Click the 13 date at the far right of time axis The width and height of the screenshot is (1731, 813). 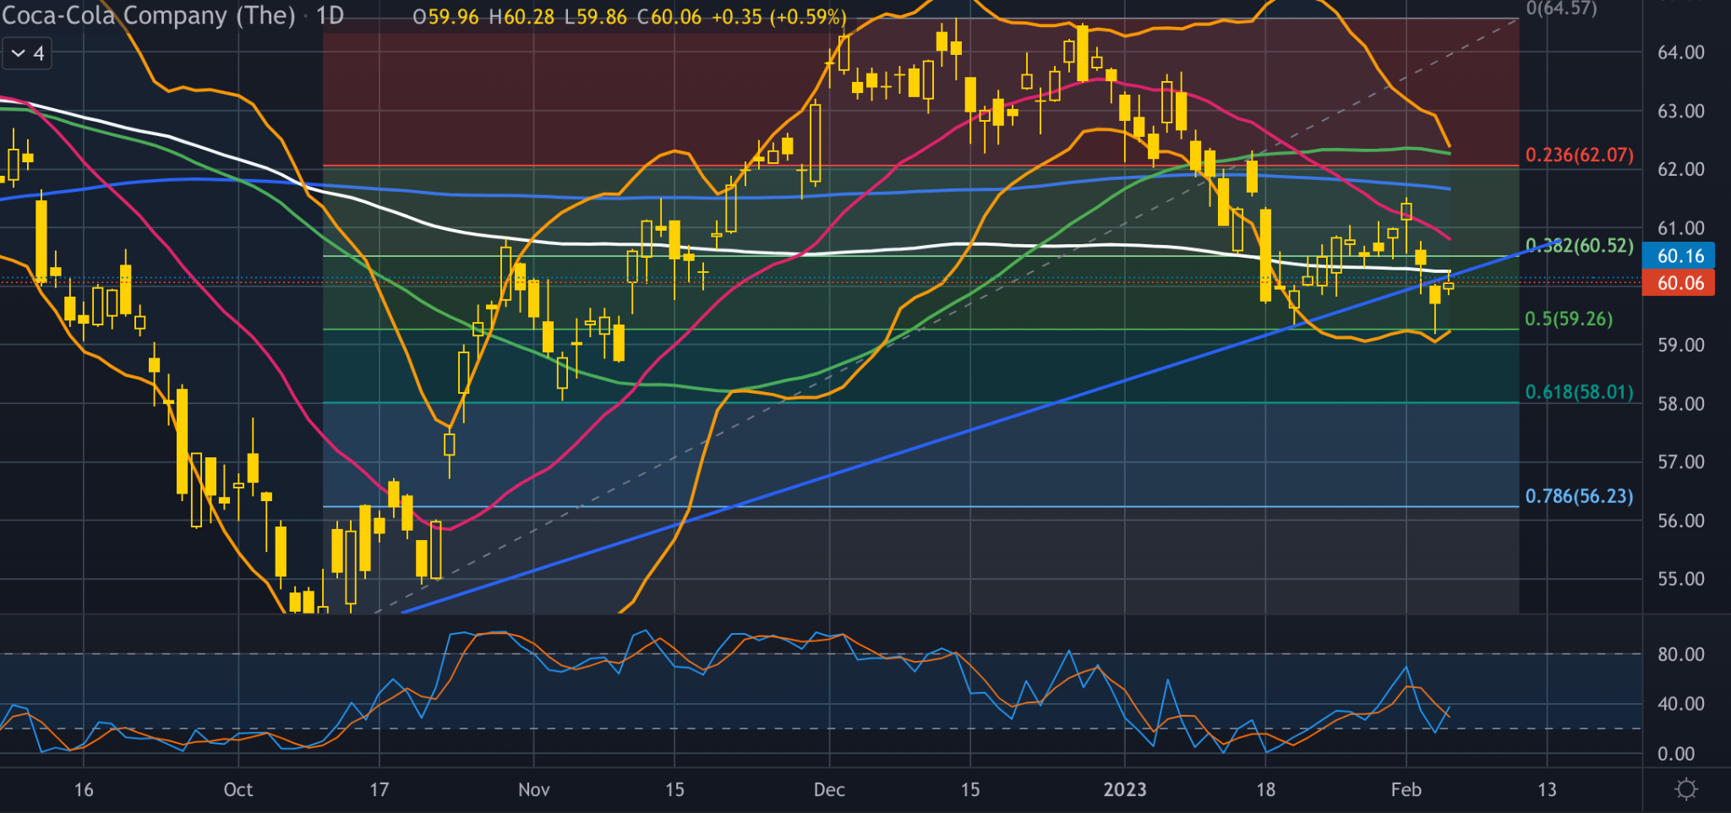pyautogui.click(x=1547, y=789)
